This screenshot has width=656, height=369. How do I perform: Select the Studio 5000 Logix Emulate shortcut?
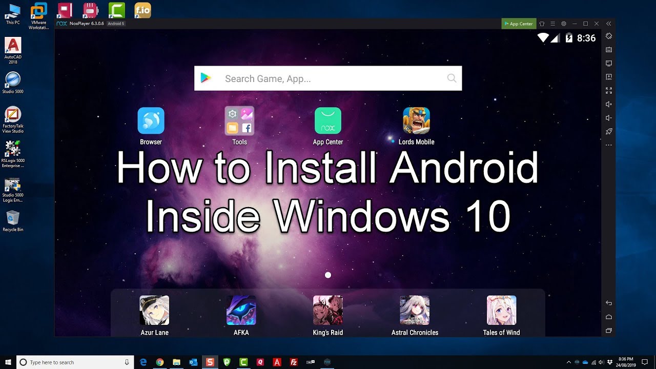(13, 190)
